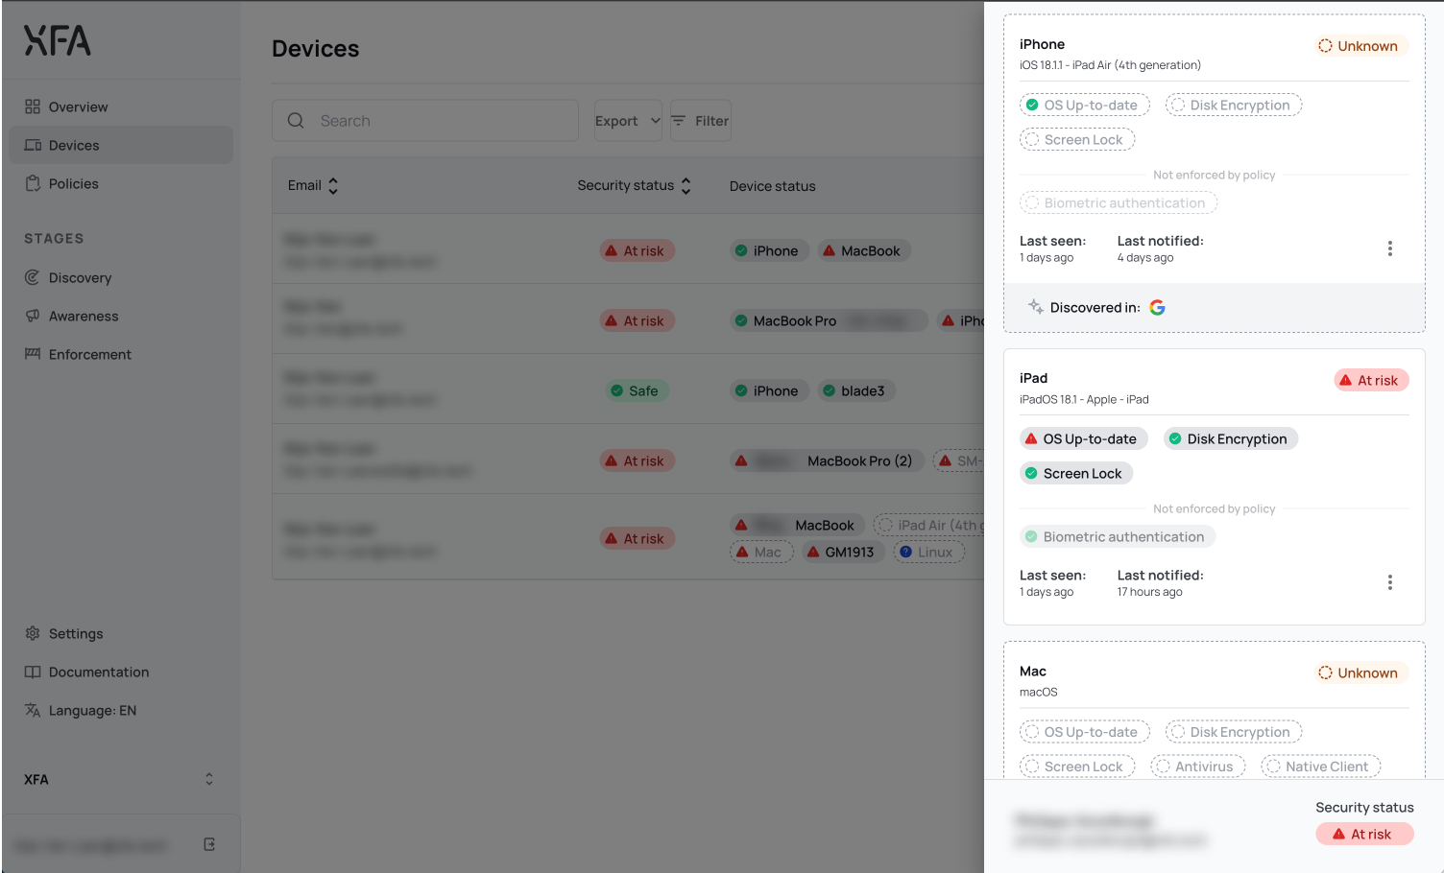This screenshot has width=1444, height=873.
Task: Select Devices in the sidebar
Action: (121, 145)
